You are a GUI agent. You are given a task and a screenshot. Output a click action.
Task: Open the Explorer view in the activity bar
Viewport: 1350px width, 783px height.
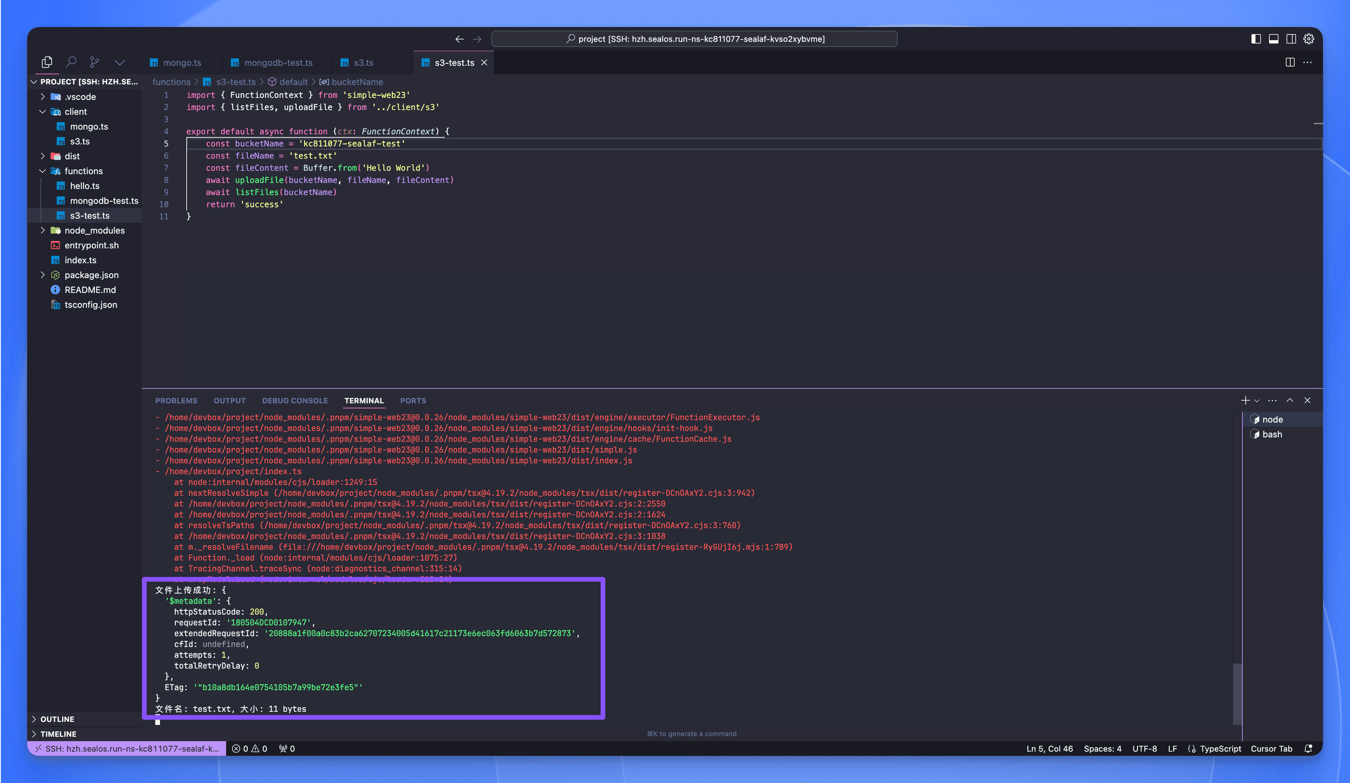coord(47,61)
